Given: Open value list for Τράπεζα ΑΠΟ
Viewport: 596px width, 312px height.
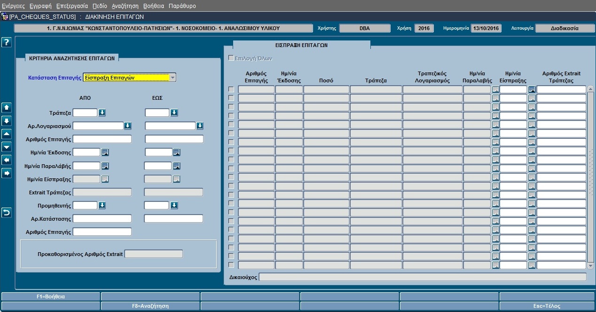Looking at the screenshot, I should [102, 112].
